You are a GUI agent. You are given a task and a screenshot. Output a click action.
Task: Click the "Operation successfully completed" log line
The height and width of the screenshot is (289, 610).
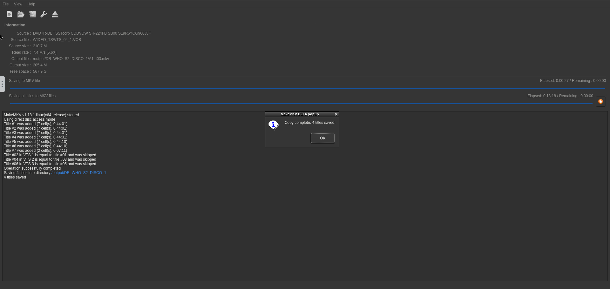32,168
